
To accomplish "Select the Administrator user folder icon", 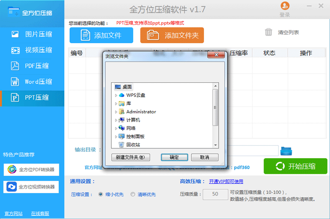I will point(122,112).
